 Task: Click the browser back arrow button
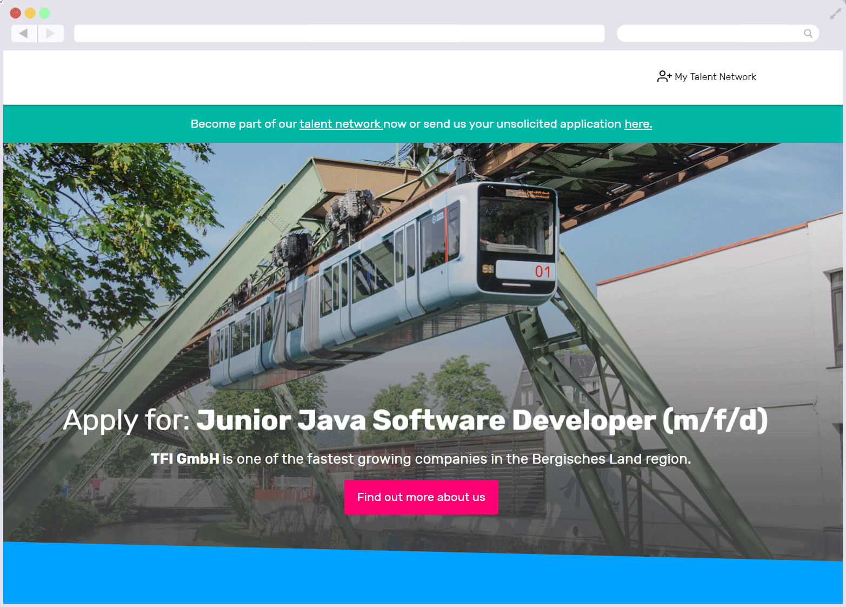24,34
